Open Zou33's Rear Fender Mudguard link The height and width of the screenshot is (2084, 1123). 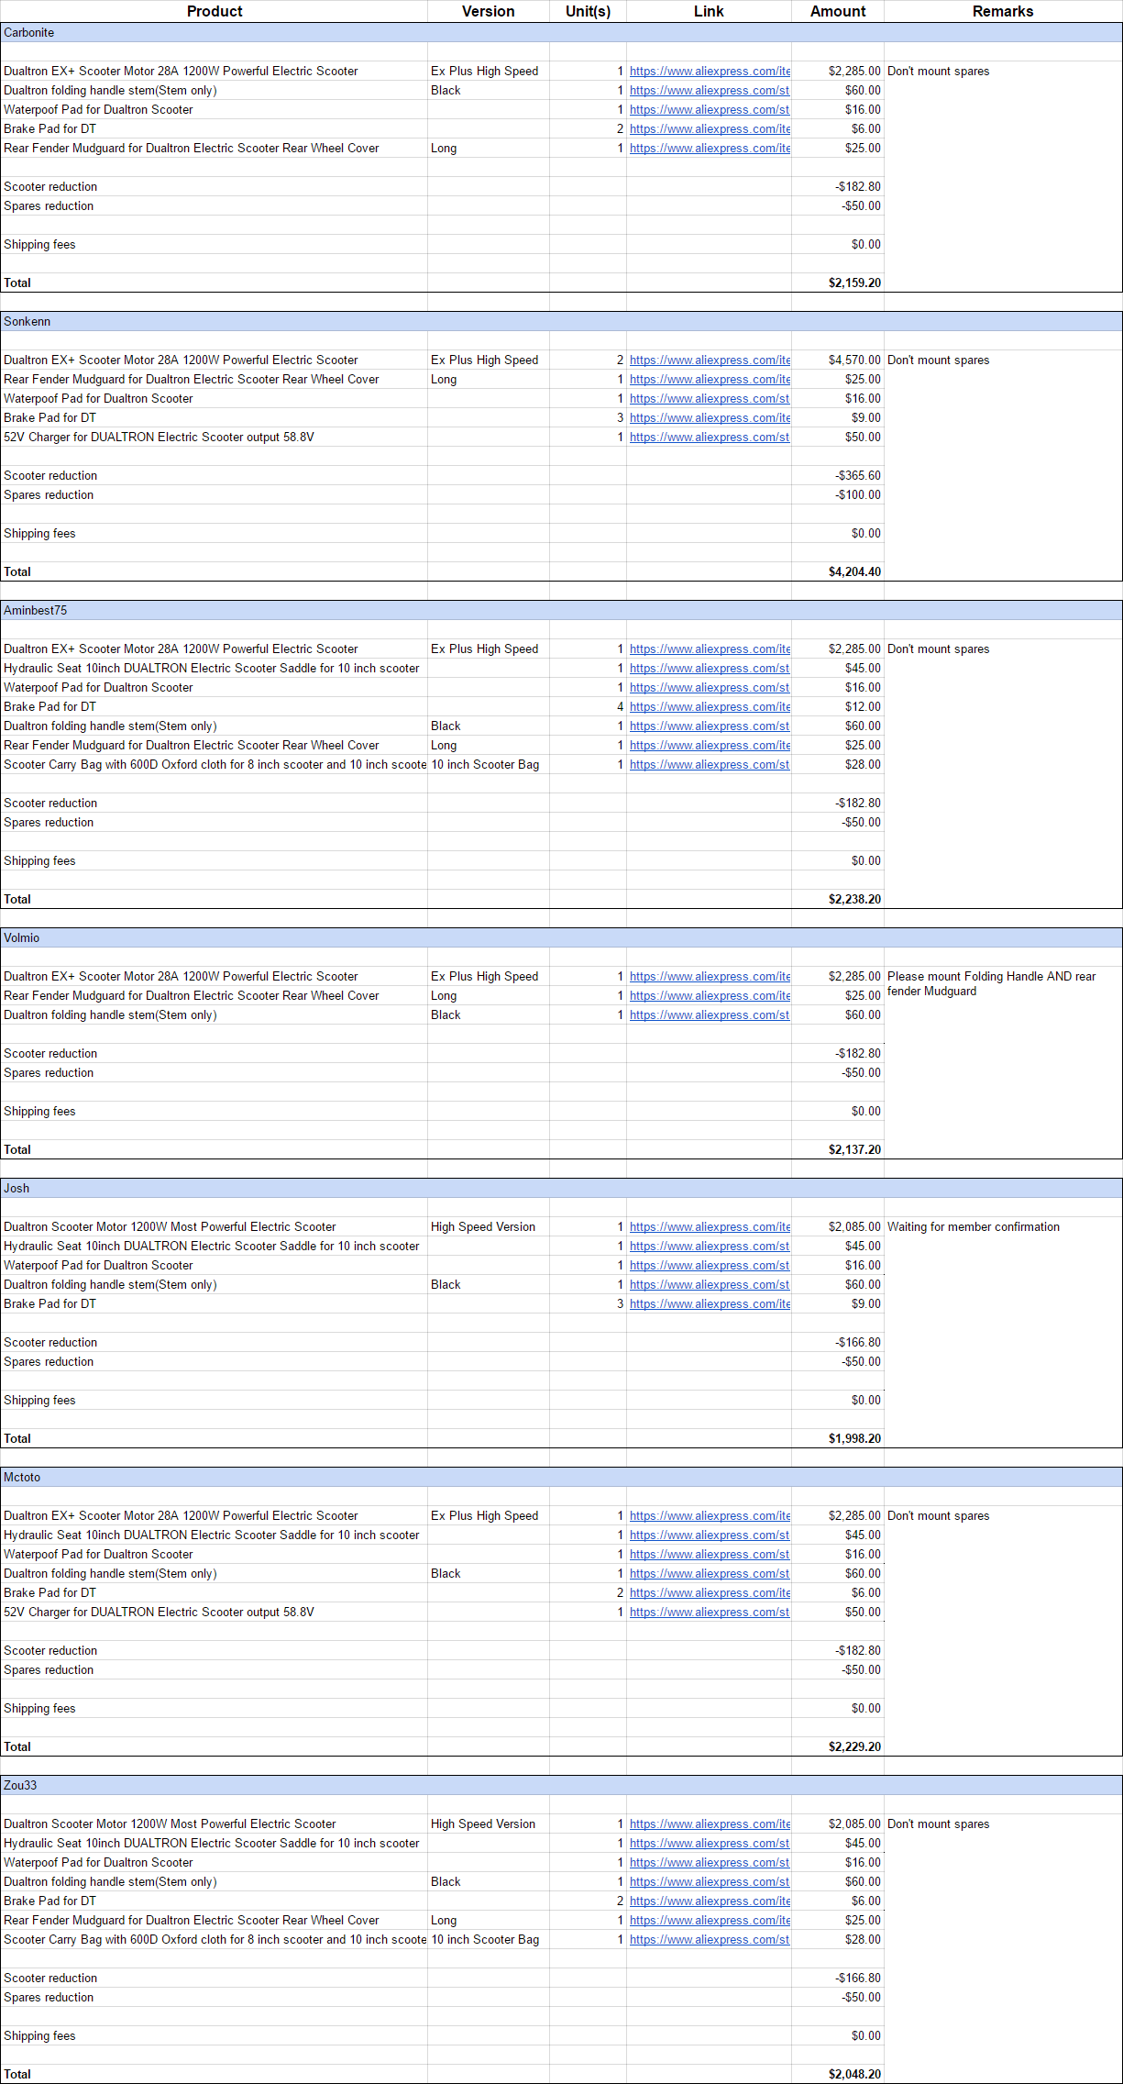point(710,1921)
